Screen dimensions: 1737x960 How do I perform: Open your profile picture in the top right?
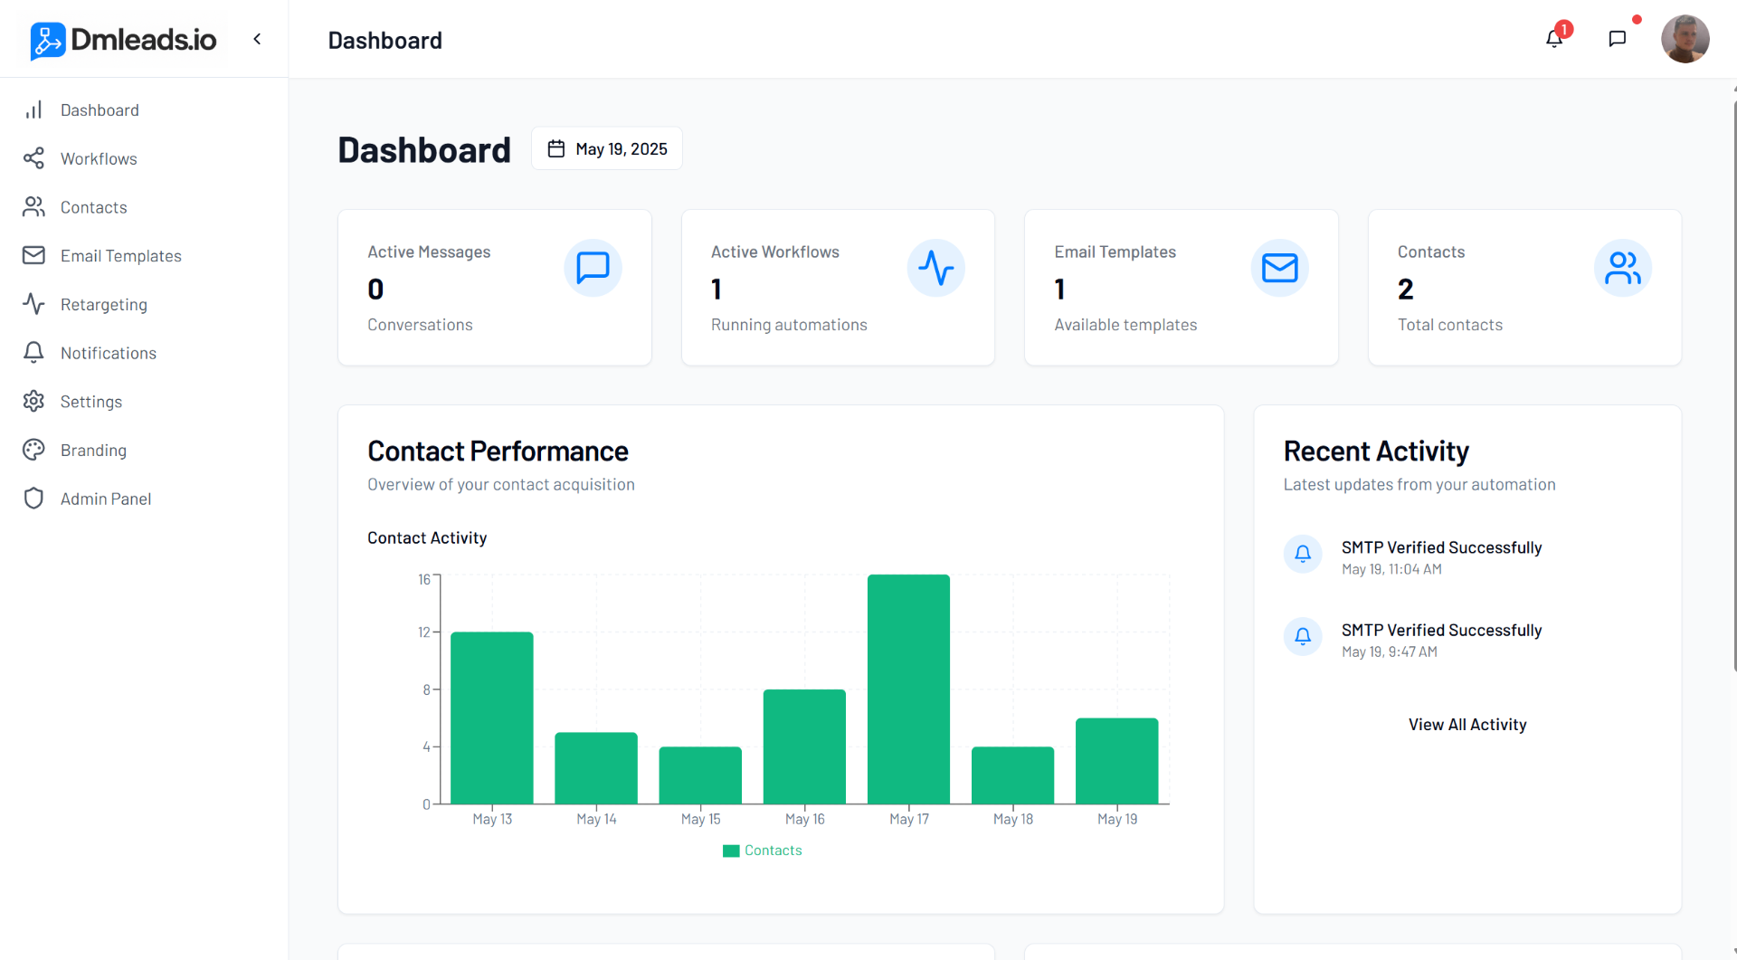(x=1686, y=39)
